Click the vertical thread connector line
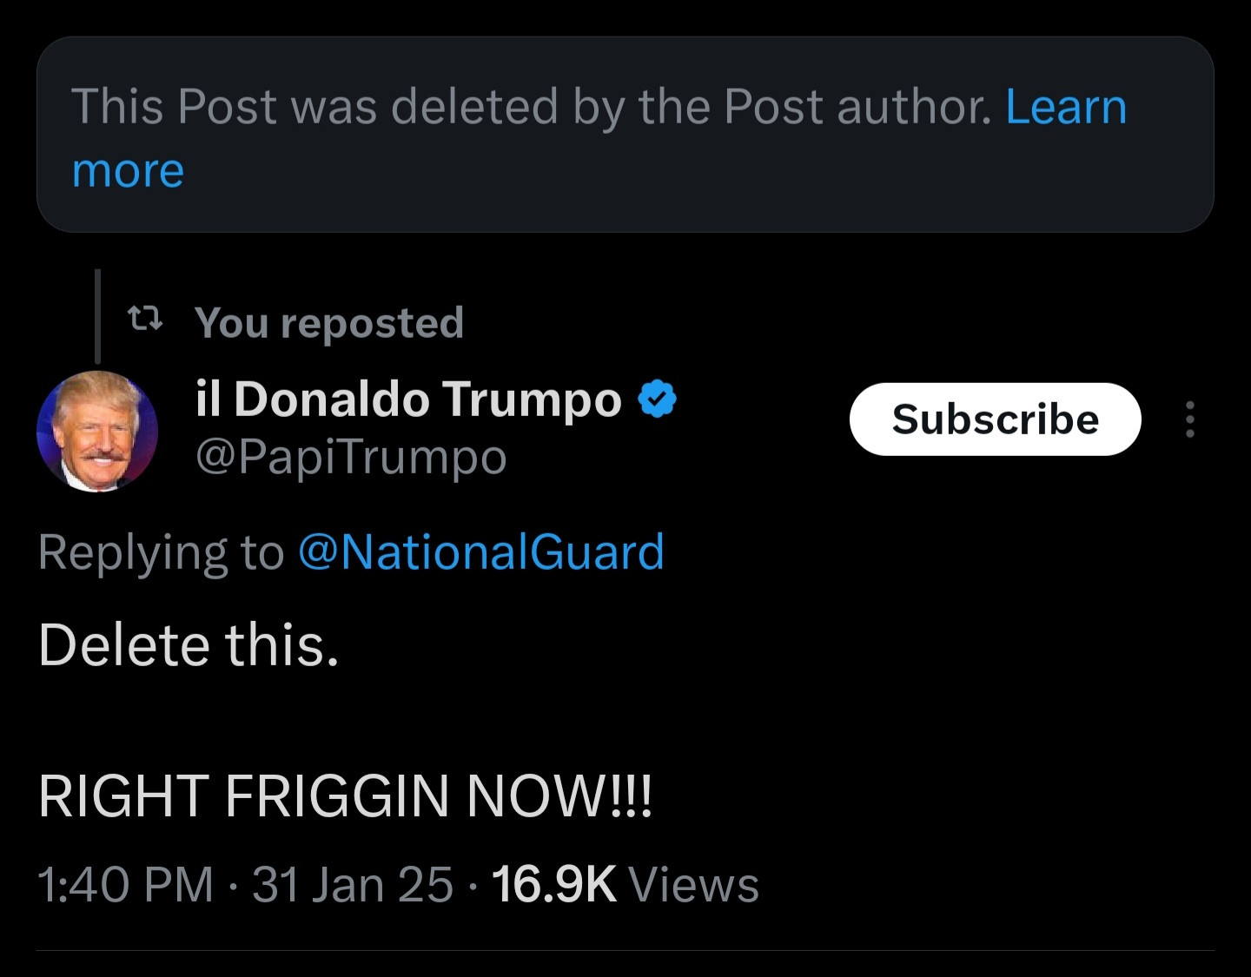 97,314
